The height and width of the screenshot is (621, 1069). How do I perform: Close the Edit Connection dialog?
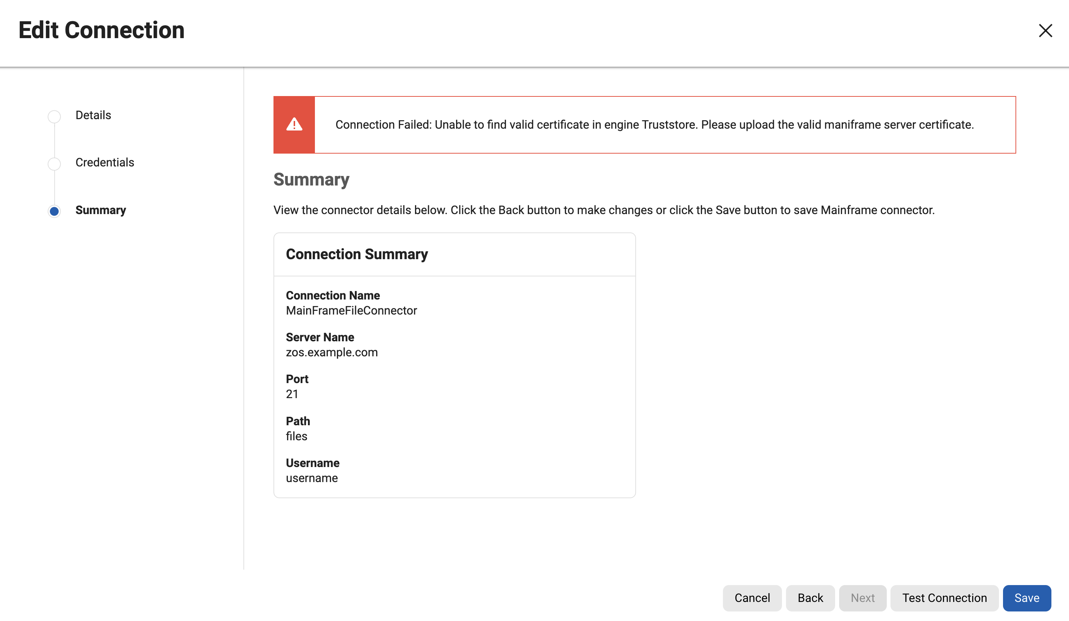coord(1045,30)
